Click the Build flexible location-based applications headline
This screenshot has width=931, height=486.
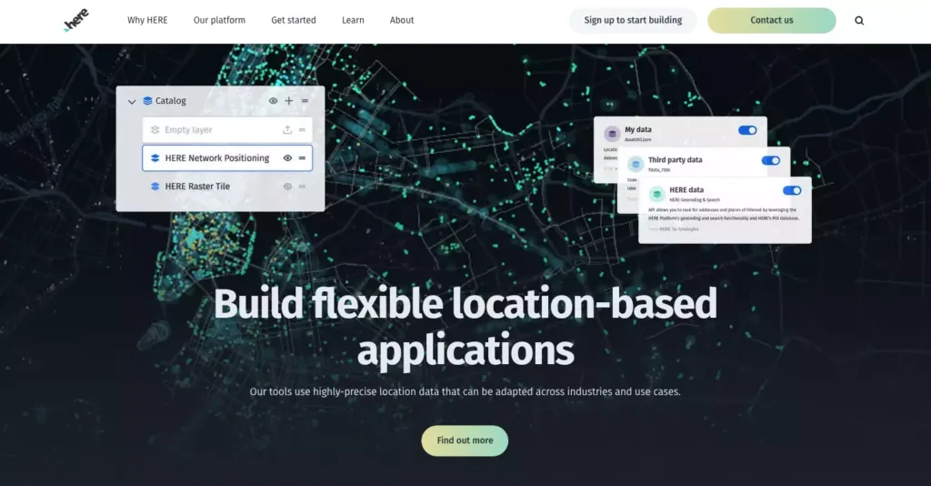465,328
